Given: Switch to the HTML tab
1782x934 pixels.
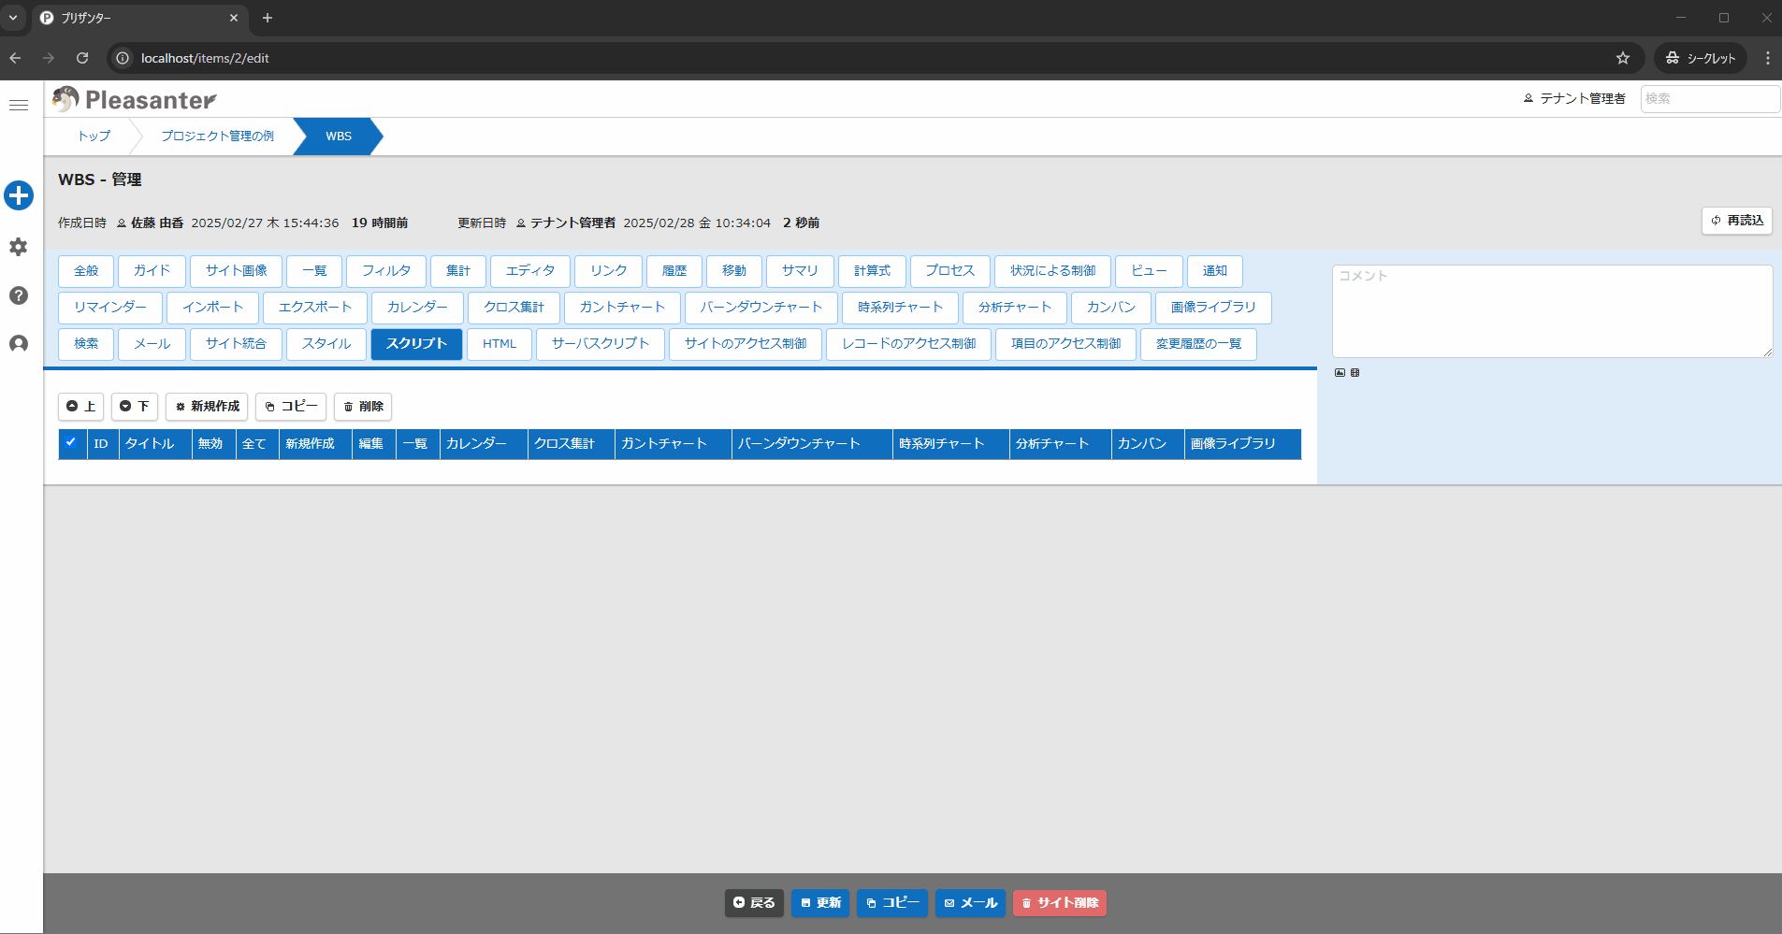Looking at the screenshot, I should pos(499,344).
